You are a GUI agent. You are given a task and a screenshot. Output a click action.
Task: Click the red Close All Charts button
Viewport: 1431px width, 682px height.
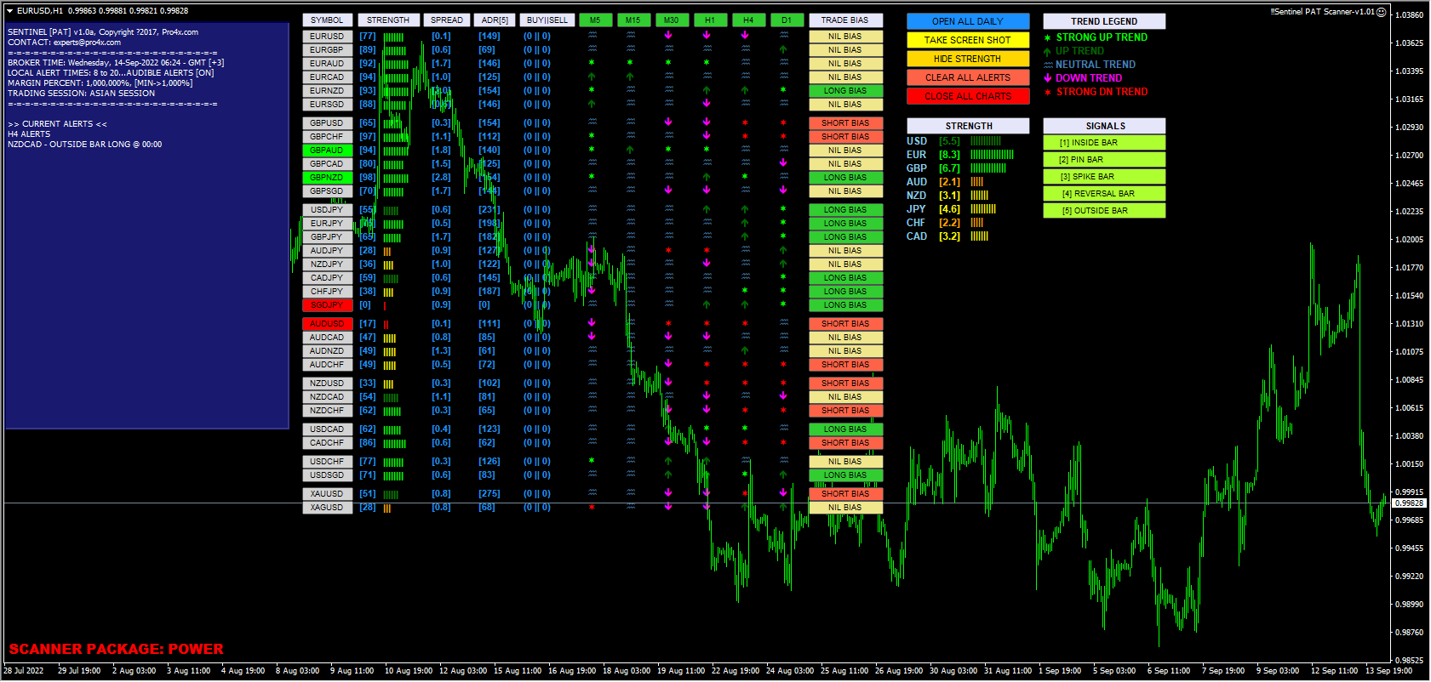point(967,96)
